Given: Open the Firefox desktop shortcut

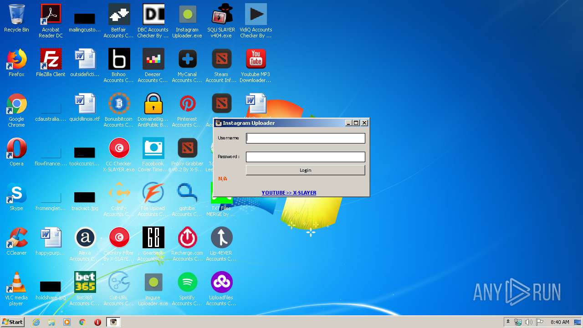Looking at the screenshot, I should [x=16, y=63].
